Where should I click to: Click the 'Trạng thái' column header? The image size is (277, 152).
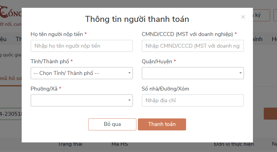pyautogui.click(x=70, y=144)
